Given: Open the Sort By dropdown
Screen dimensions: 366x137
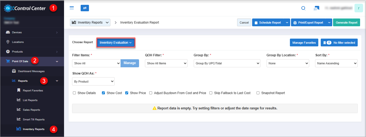Looking at the screenshot, I should [336, 63].
